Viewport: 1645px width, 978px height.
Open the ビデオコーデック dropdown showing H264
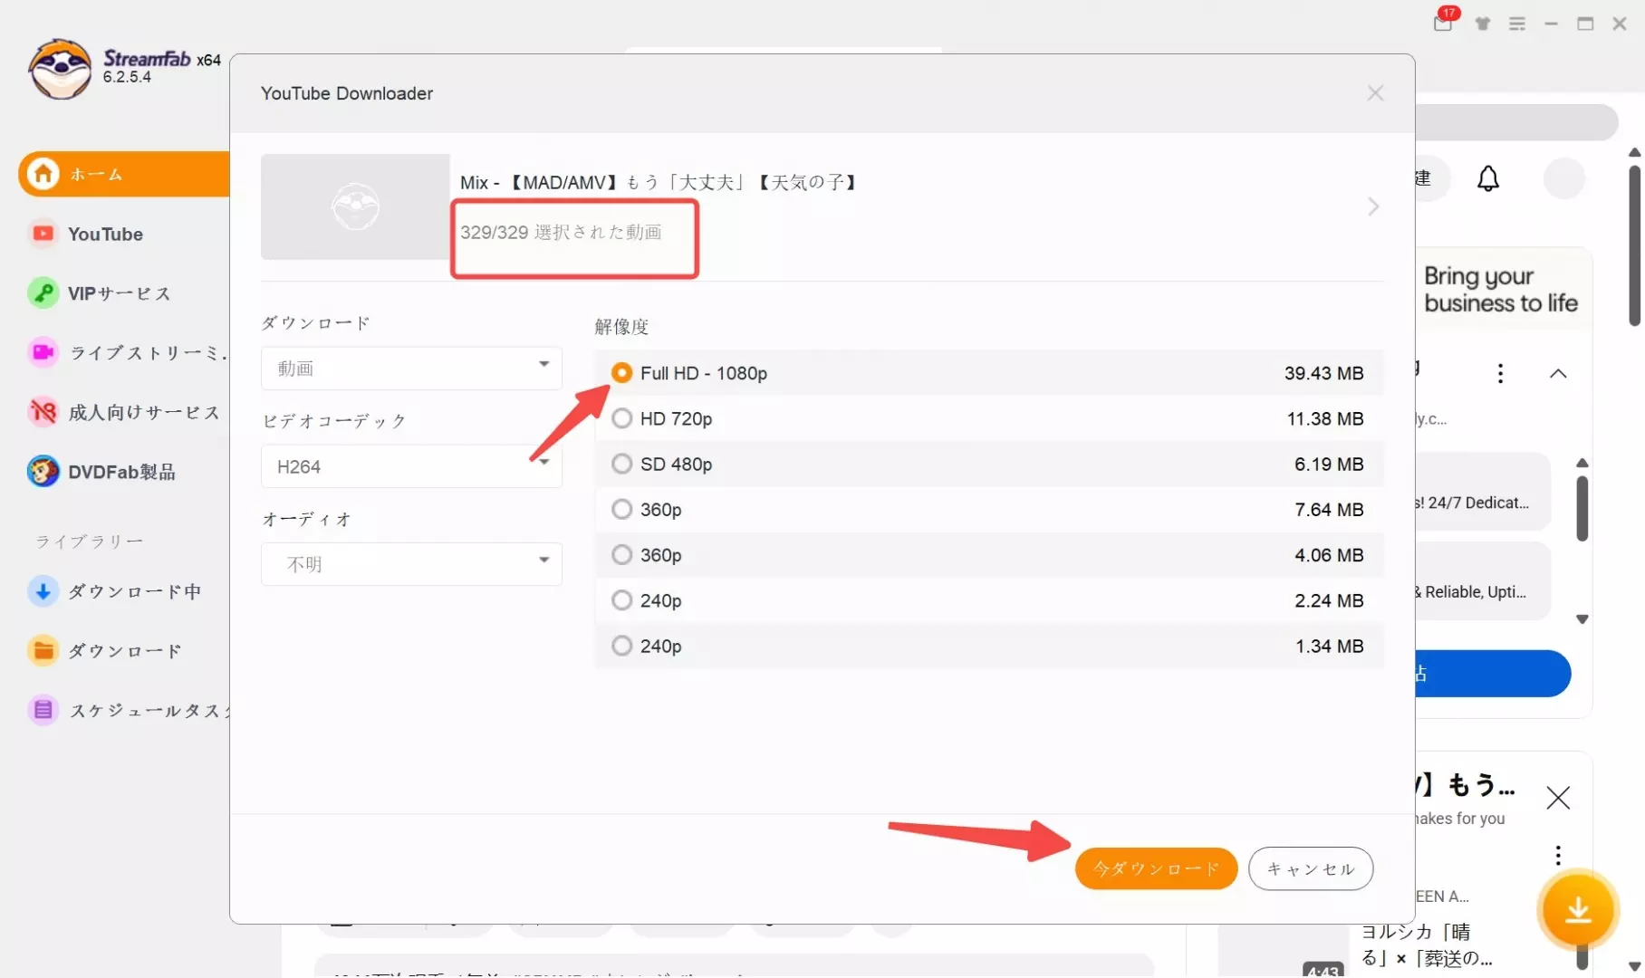[411, 466]
